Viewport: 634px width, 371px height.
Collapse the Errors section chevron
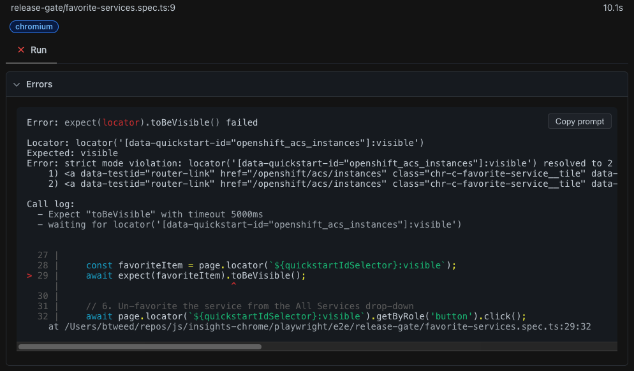coord(16,84)
